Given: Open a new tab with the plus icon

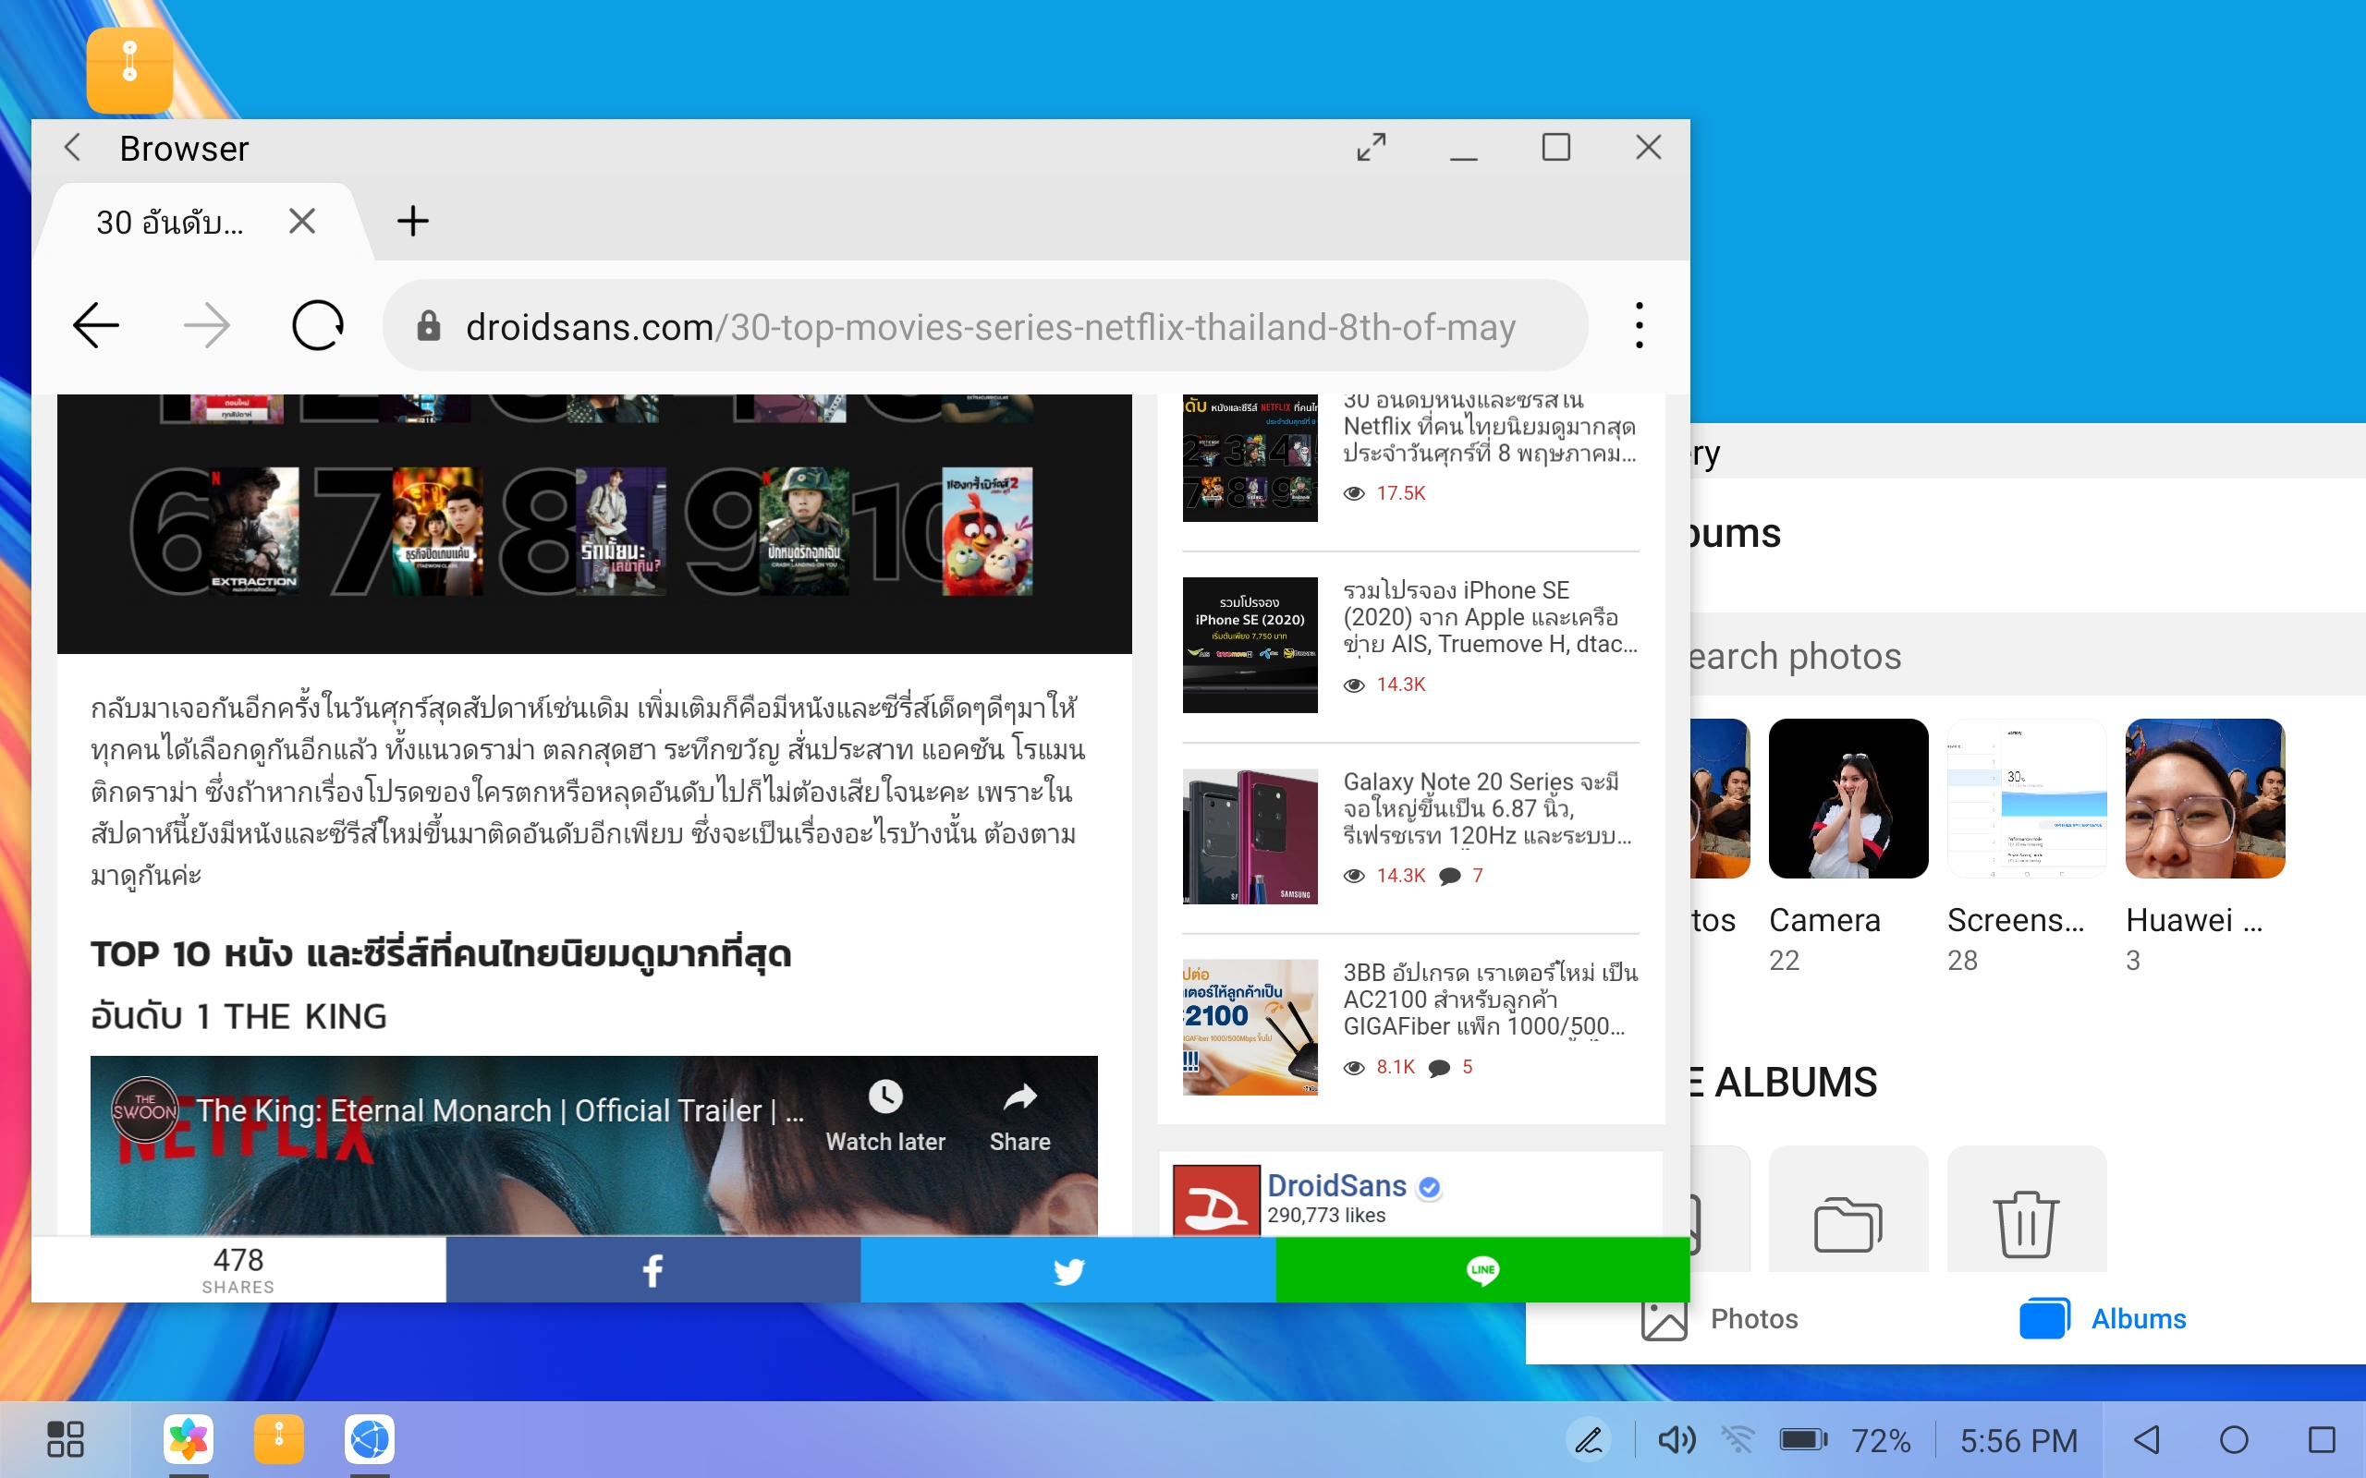Looking at the screenshot, I should (x=412, y=222).
